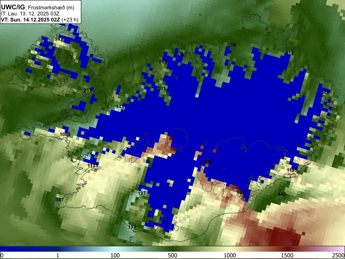Click the dark green 500 section of colorbar
The width and height of the screenshot is (345, 259).
[x=172, y=249]
